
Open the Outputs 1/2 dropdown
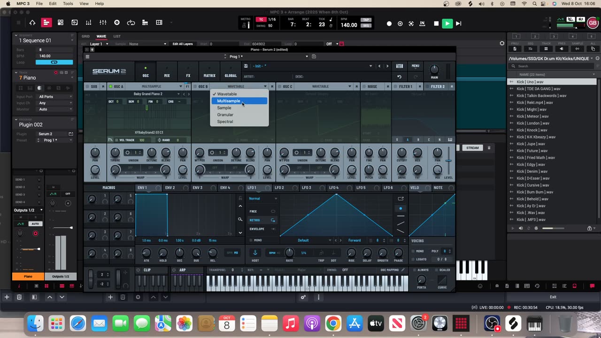(x=29, y=210)
